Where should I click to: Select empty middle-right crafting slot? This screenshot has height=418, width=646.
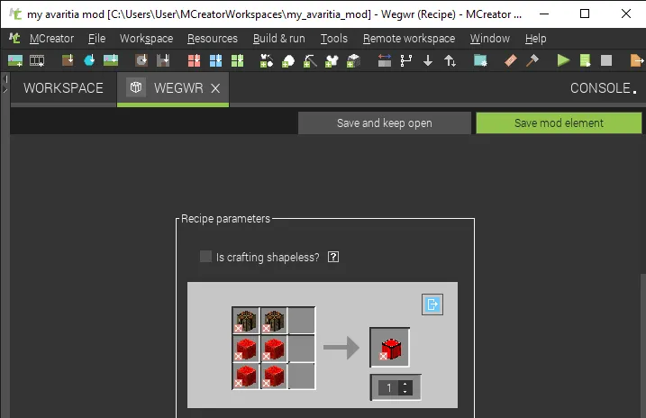click(x=302, y=348)
